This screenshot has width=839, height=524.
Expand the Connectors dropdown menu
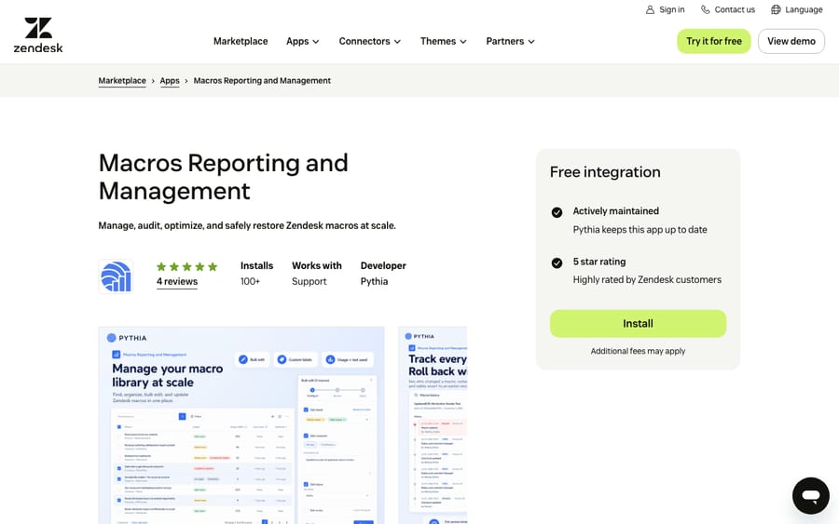(x=370, y=41)
